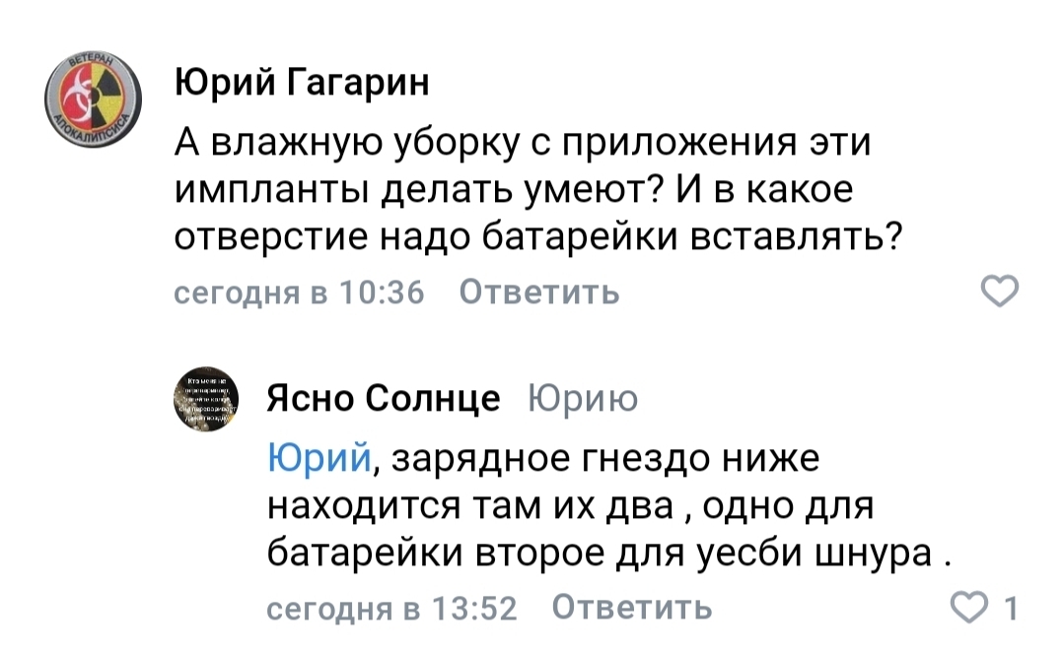Click the blue Юрий mention in the reply
1063x655 pixels.
[x=319, y=458]
